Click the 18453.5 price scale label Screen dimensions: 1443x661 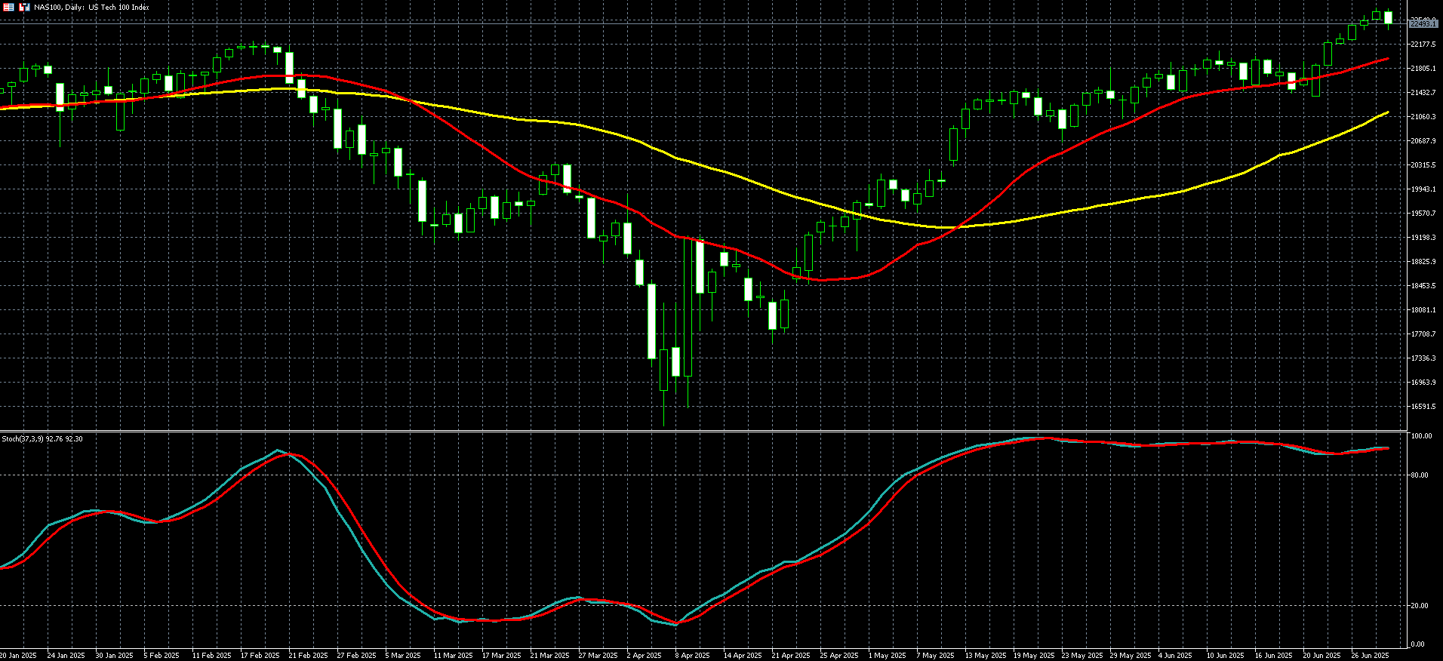(1423, 286)
